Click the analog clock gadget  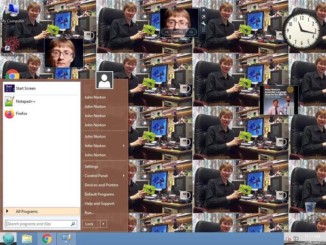point(301,31)
